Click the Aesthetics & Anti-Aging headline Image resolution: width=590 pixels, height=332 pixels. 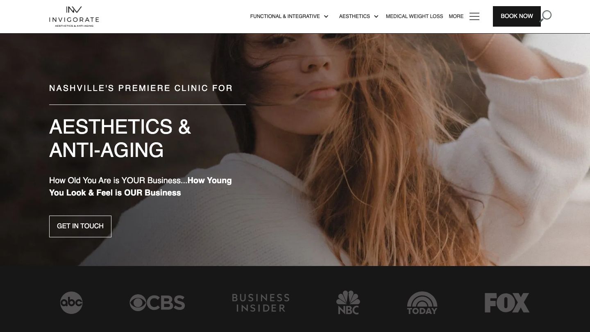120,138
